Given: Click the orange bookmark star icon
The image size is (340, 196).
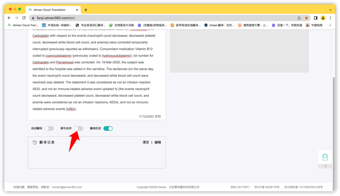Looking at the screenshot, I should pos(306,18).
